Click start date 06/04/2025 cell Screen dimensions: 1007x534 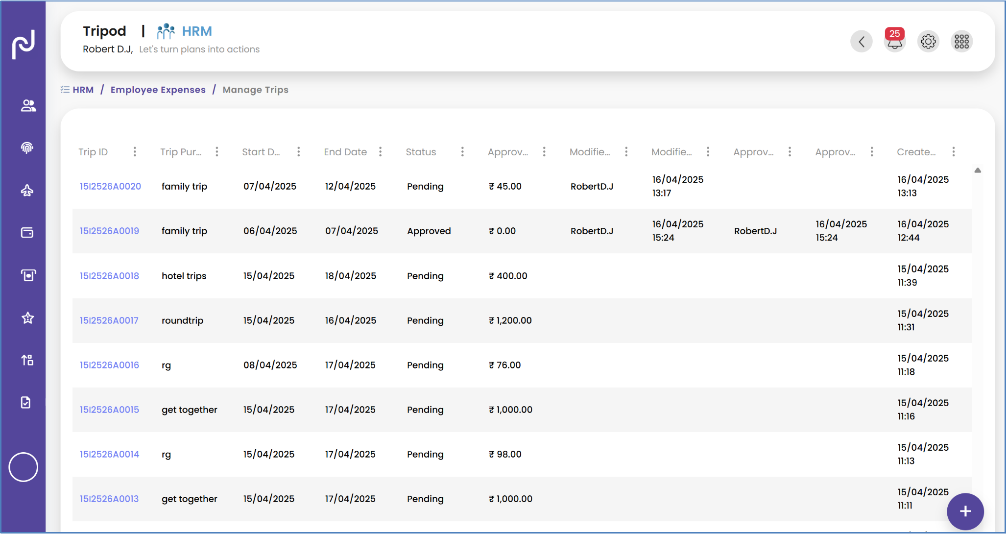[270, 231]
